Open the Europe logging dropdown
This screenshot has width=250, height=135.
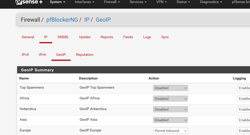pyautogui.click(x=244, y=131)
